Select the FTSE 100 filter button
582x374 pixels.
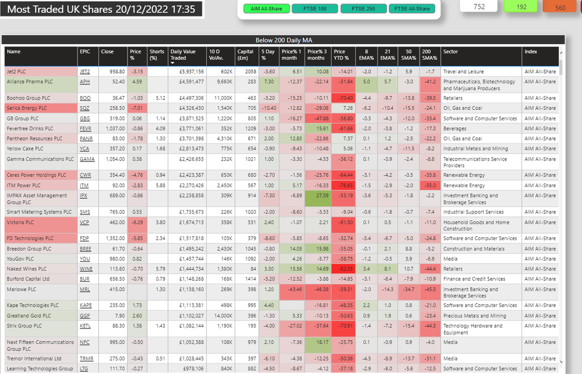coord(315,9)
